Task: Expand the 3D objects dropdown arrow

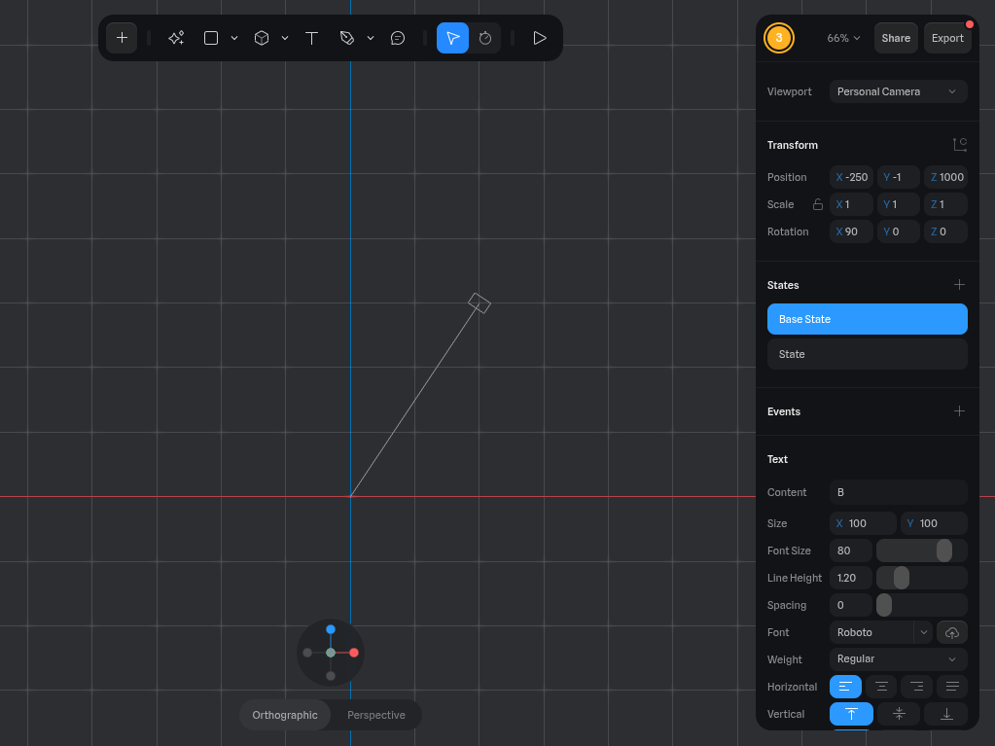Action: coord(285,38)
